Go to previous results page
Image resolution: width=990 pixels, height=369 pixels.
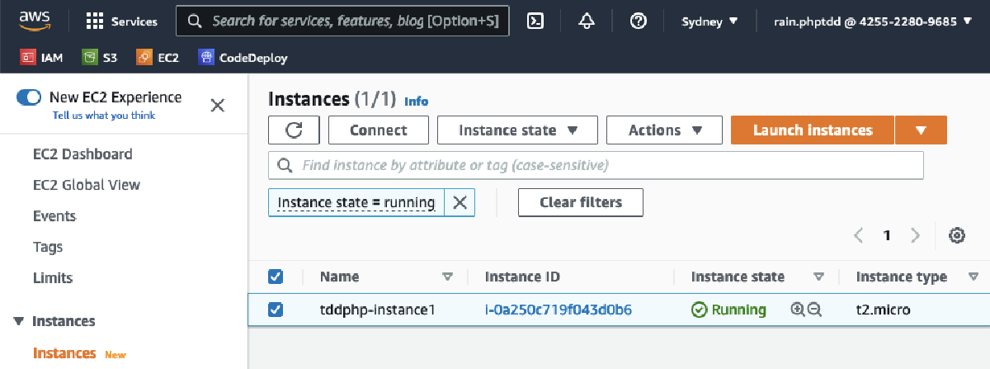[858, 235]
